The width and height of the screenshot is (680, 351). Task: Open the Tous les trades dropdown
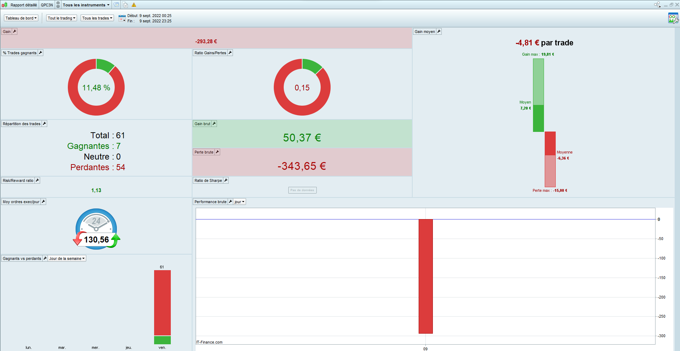click(97, 18)
